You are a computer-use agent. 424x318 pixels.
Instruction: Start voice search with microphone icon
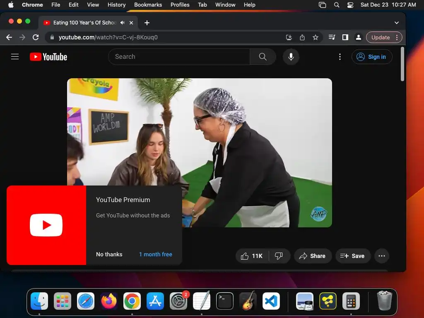coord(291,56)
